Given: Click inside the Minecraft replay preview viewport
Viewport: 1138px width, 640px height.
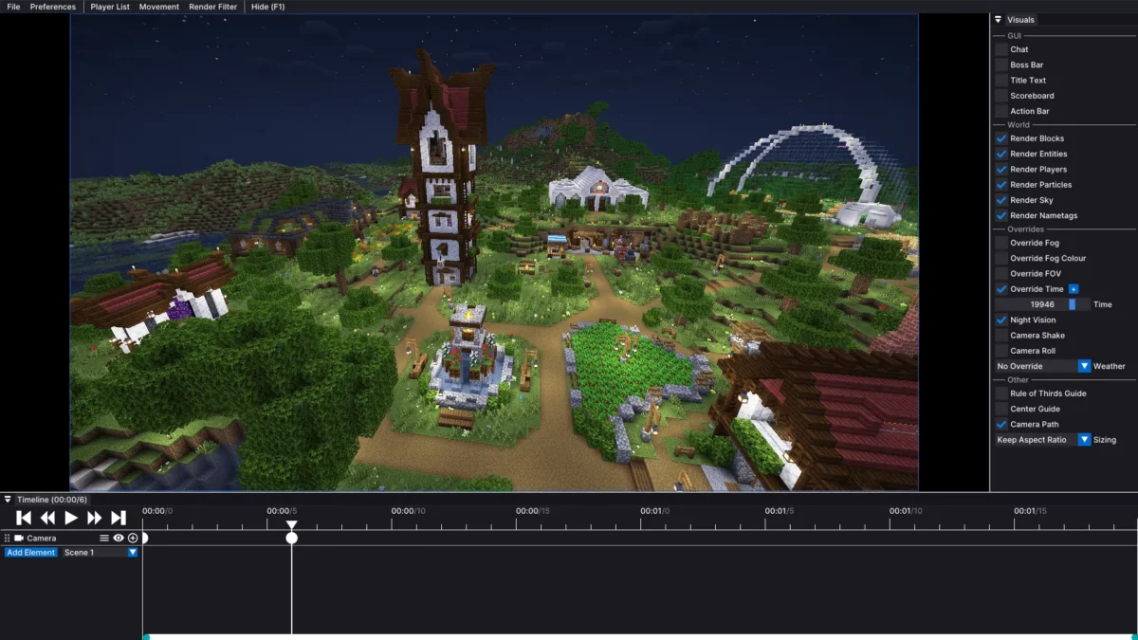Looking at the screenshot, I should pyautogui.click(x=494, y=252).
